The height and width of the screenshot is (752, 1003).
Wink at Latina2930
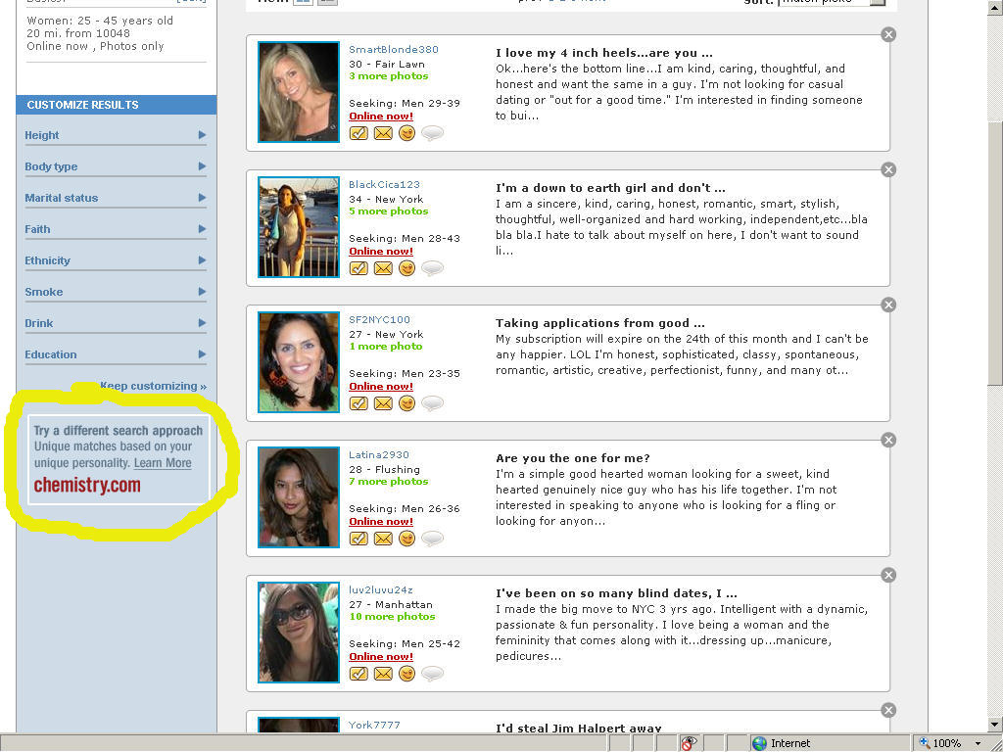(406, 539)
